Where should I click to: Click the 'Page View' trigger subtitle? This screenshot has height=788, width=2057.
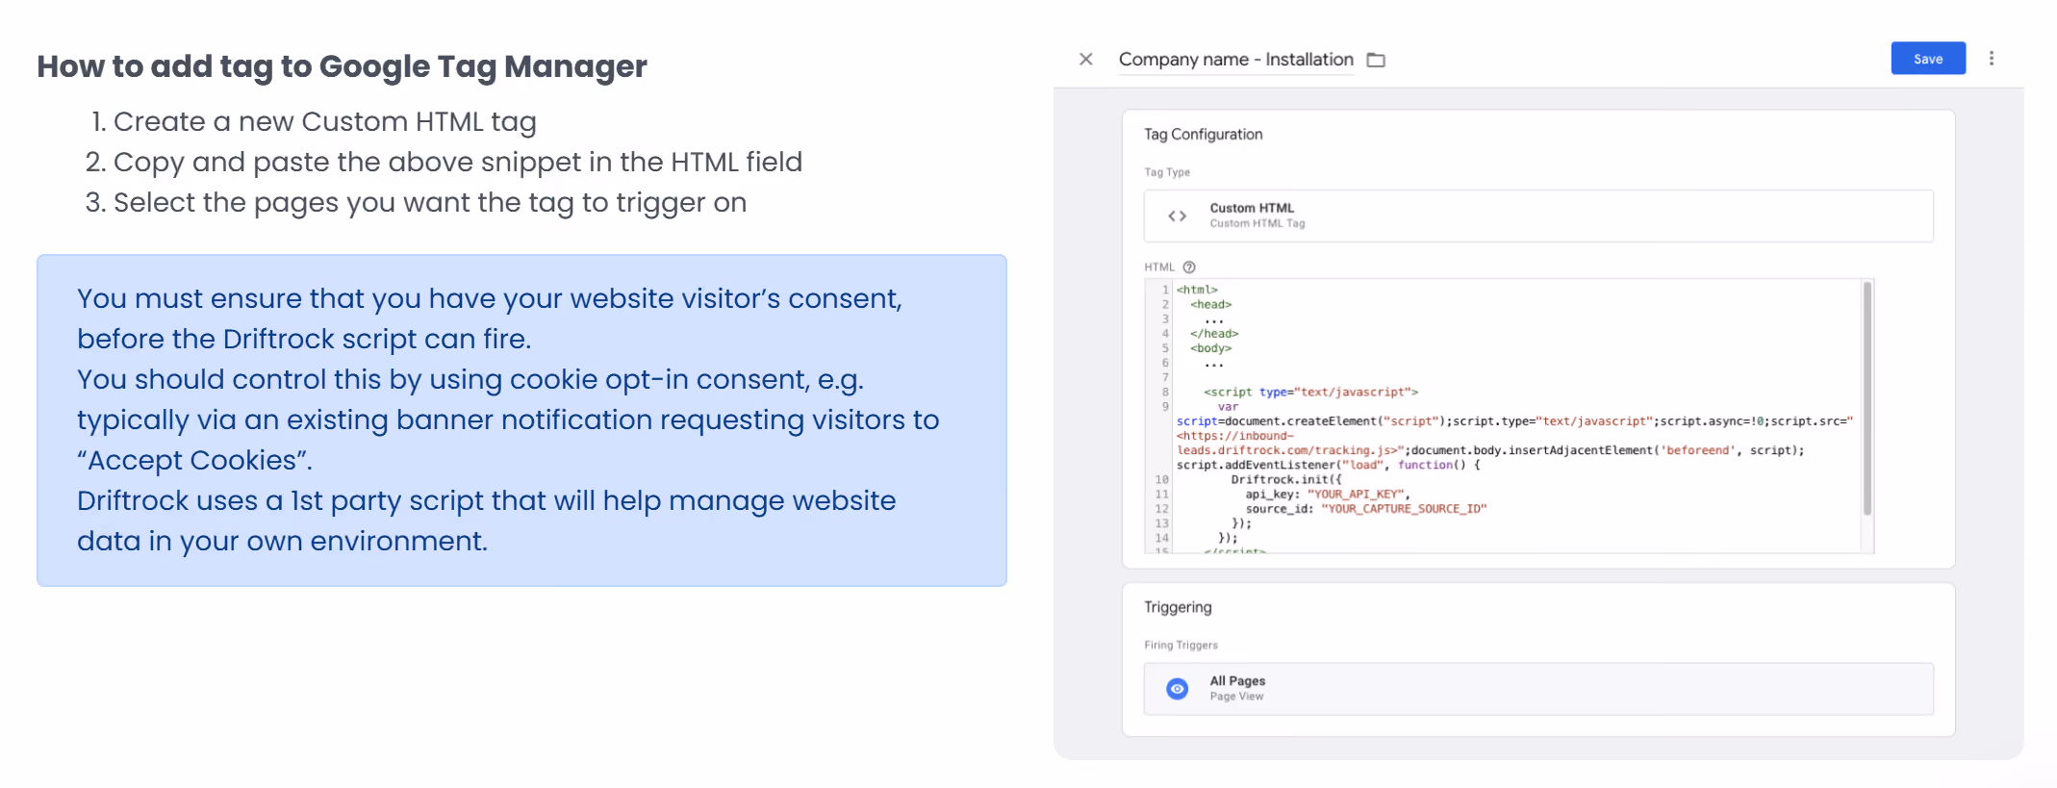click(x=1236, y=697)
